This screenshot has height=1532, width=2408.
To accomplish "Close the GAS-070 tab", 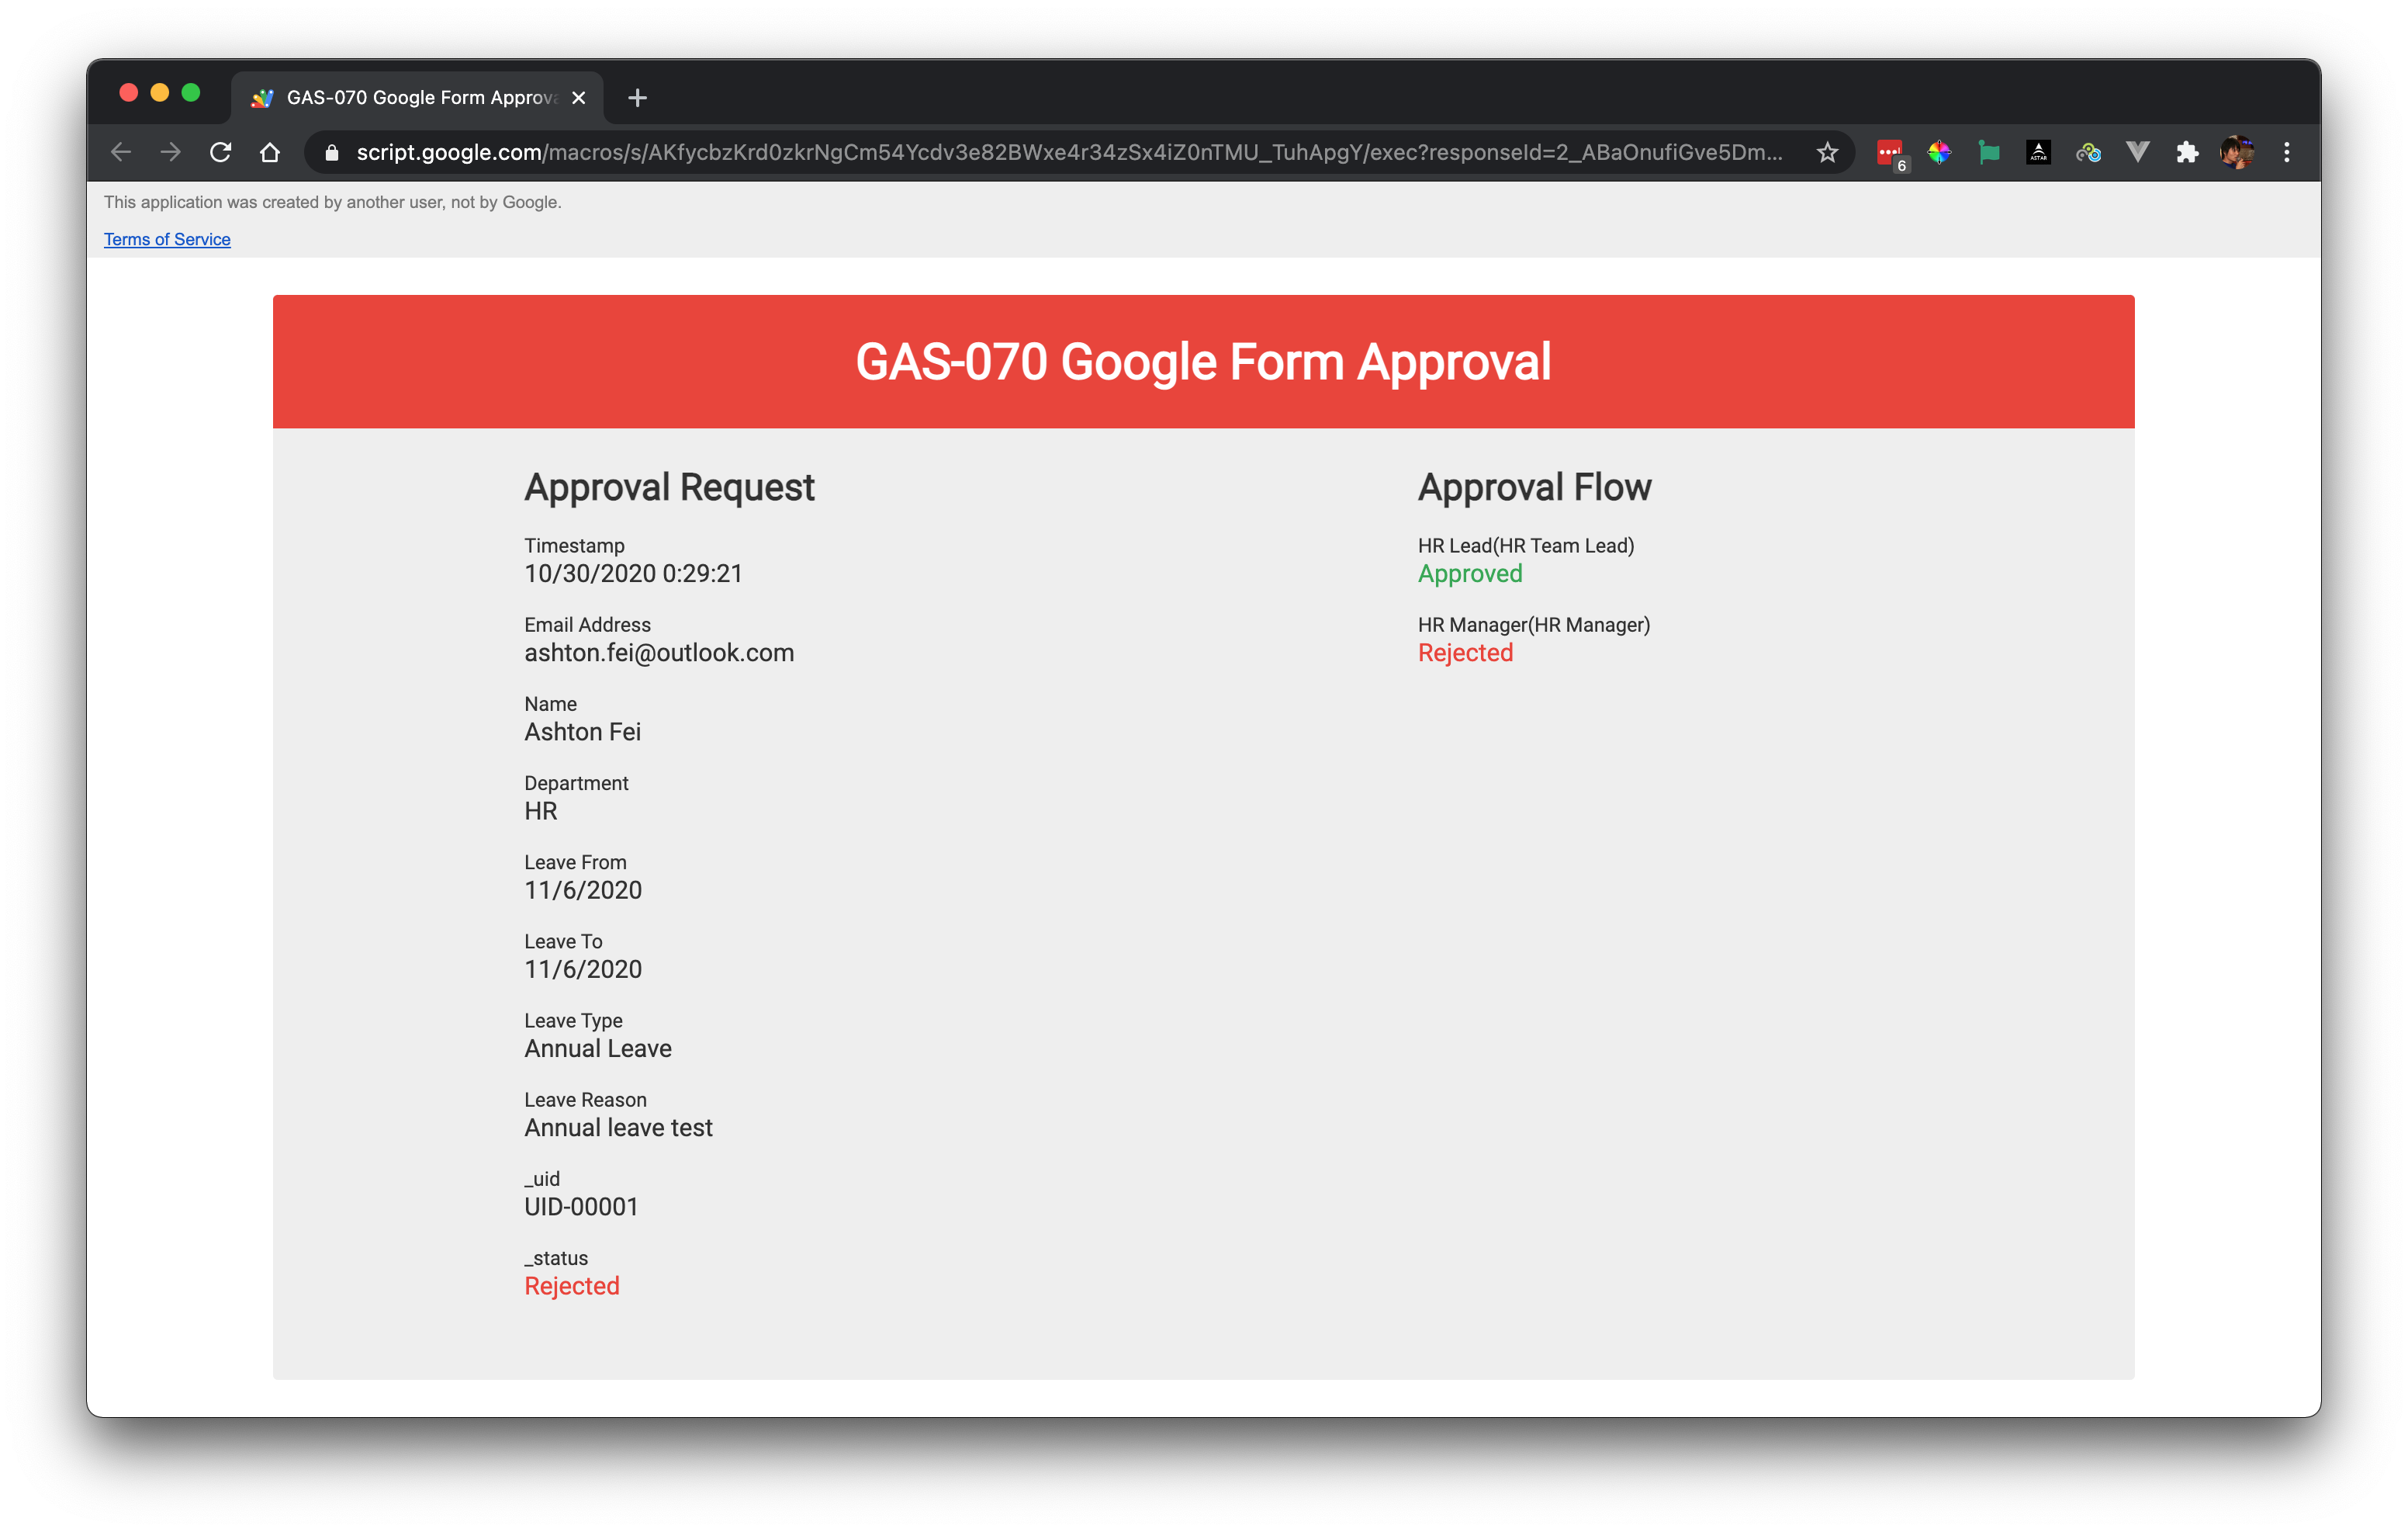I will coord(578,97).
